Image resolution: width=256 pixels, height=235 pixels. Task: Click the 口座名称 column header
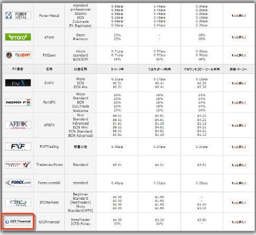80,69
